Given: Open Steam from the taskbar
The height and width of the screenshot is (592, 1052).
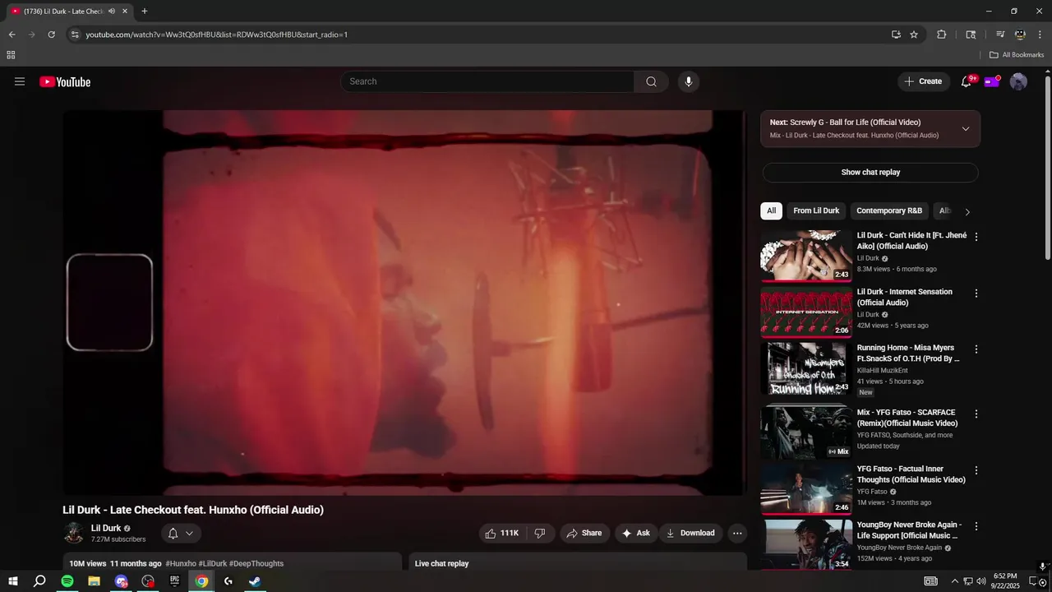Looking at the screenshot, I should pos(256,581).
